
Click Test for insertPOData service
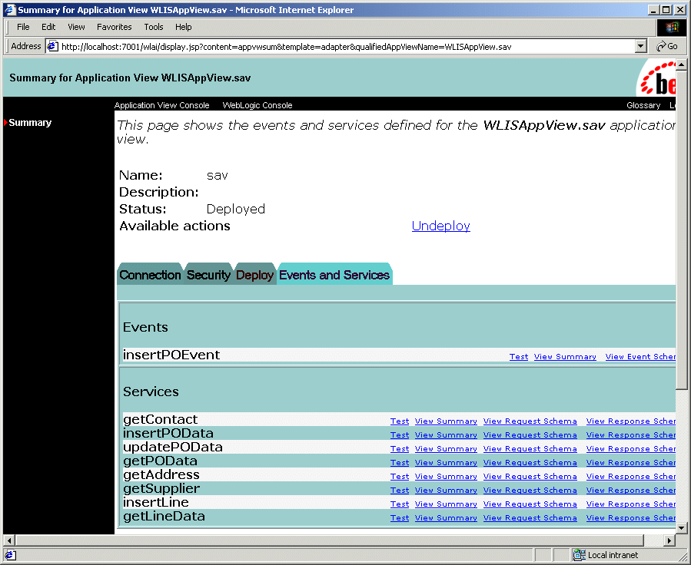[400, 434]
